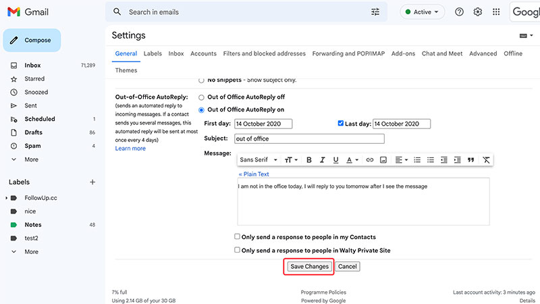Open Forwarding and POP/IMAP tab
Viewport: 540px width, 304px height.
click(x=348, y=53)
